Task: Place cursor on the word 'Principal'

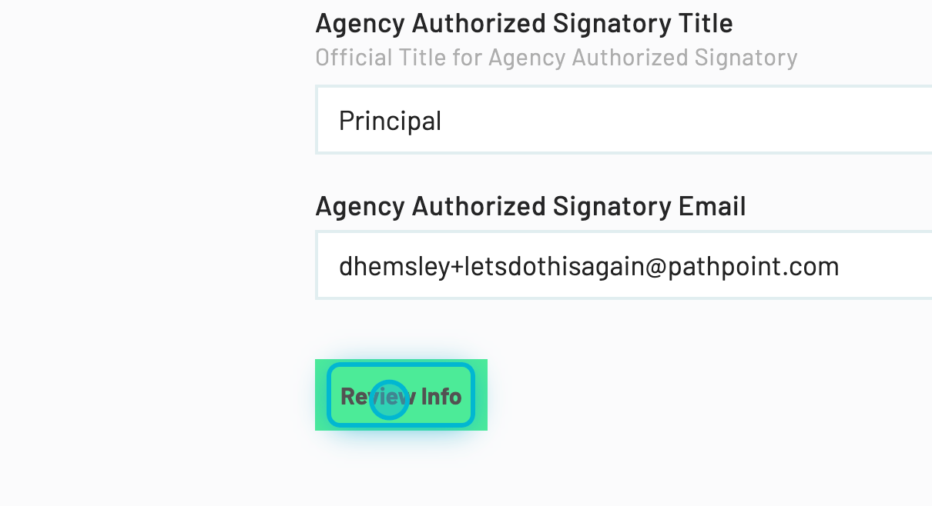Action: (x=390, y=121)
